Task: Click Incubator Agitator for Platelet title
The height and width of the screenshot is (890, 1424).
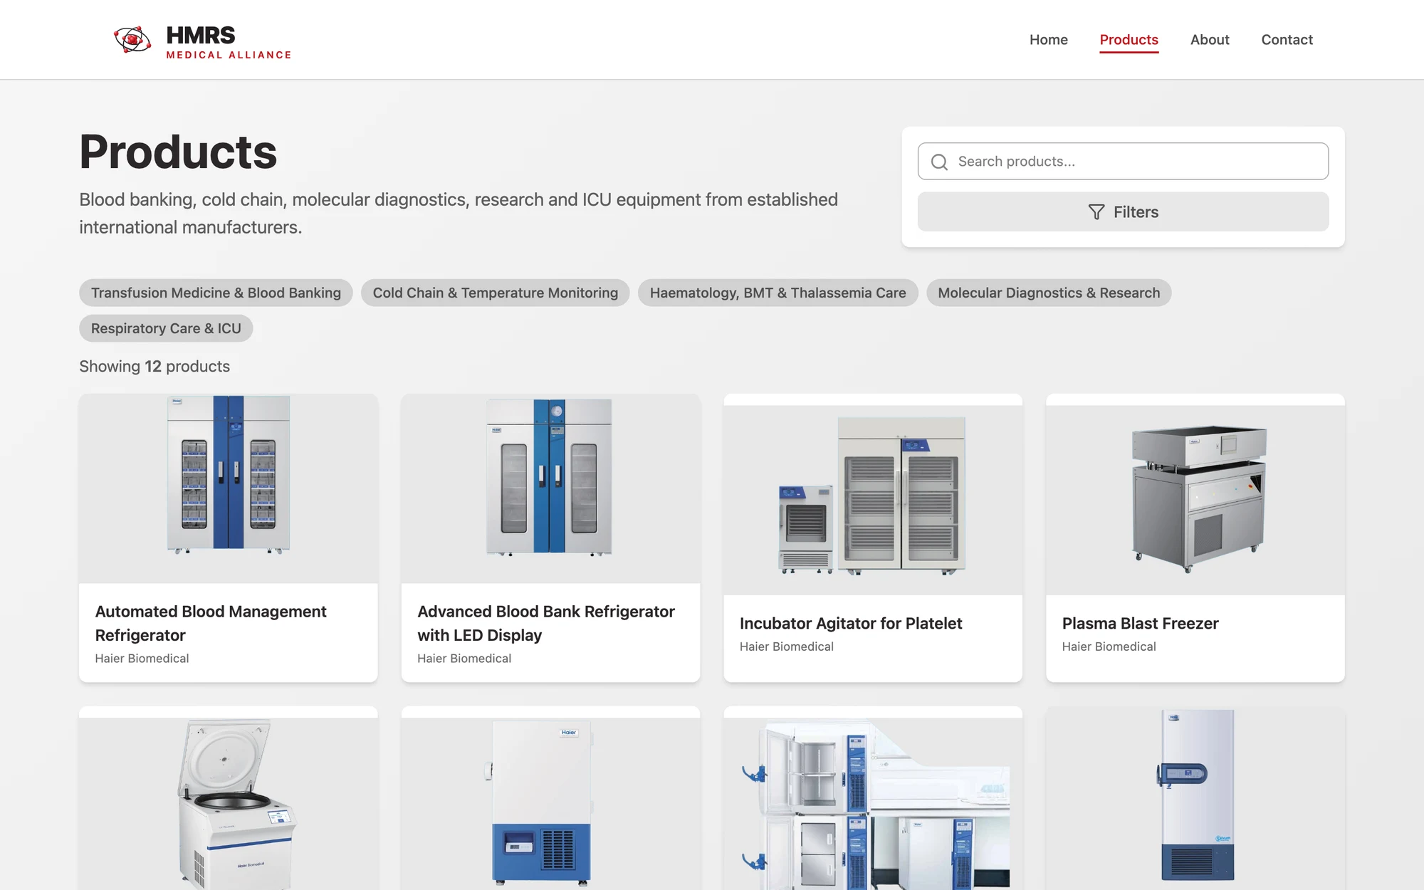Action: [x=851, y=623]
